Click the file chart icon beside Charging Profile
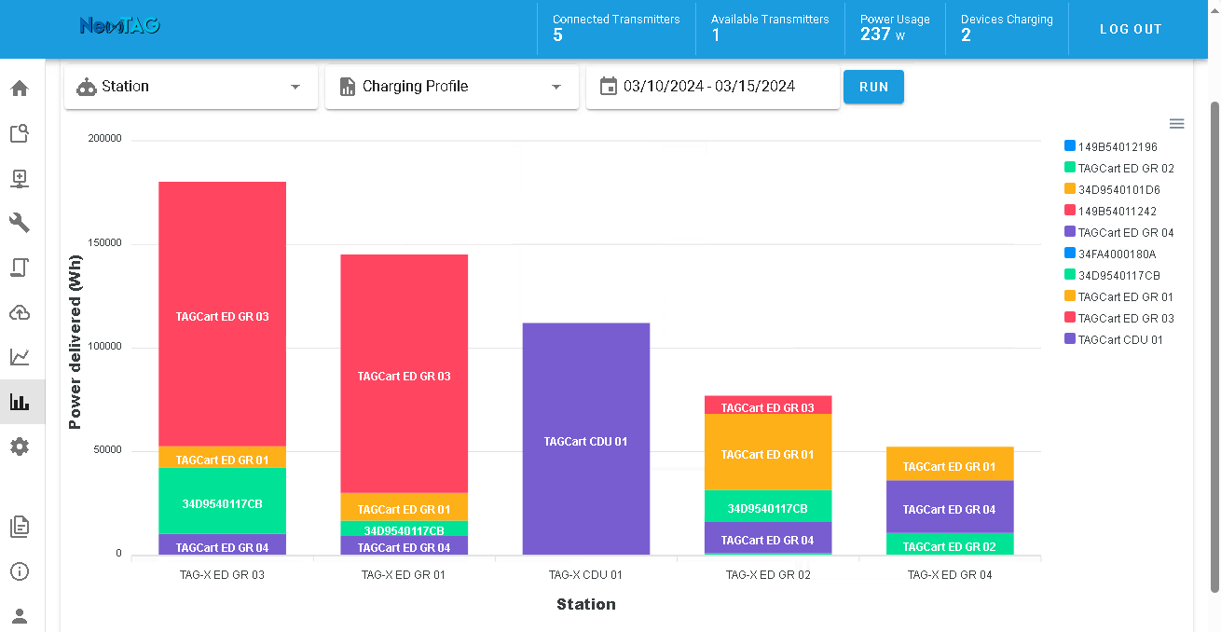The width and height of the screenshot is (1221, 632). (x=348, y=87)
